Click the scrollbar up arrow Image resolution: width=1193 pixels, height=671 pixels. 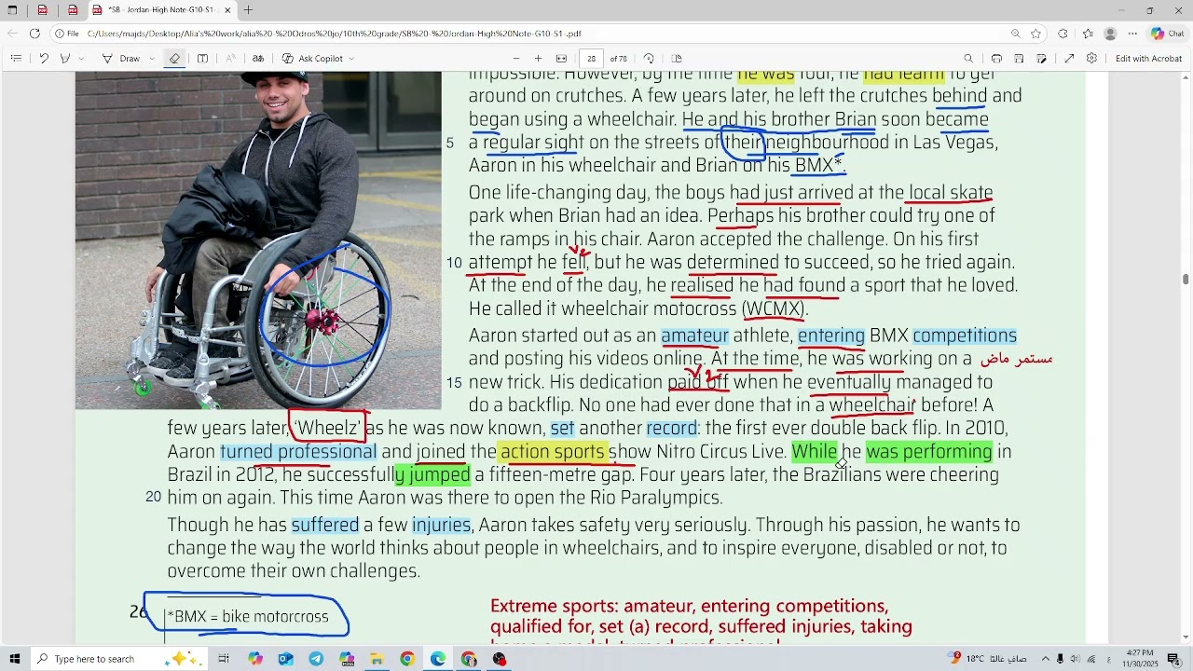(x=1186, y=78)
